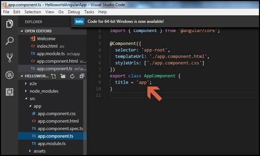The height and width of the screenshot is (156, 260).
Task: Click TS icon beside app.module.ts in tree
Action: pos(34,144)
